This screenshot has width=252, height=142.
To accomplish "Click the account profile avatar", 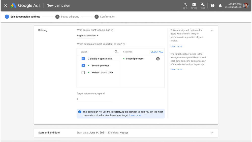I will coord(246,6).
